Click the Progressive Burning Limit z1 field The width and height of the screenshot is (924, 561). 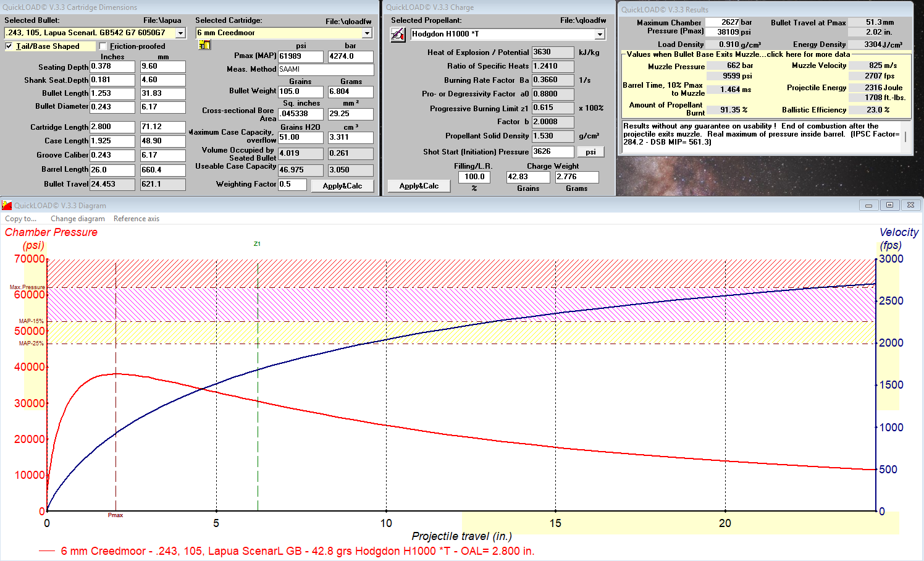coord(553,108)
